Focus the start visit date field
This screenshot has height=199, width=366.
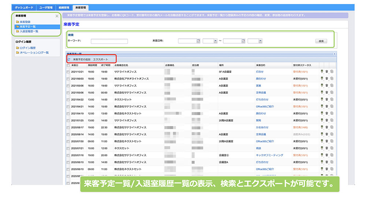[x=187, y=41]
